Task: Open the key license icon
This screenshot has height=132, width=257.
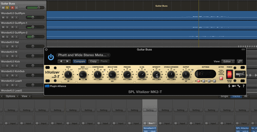Action: [234, 86]
